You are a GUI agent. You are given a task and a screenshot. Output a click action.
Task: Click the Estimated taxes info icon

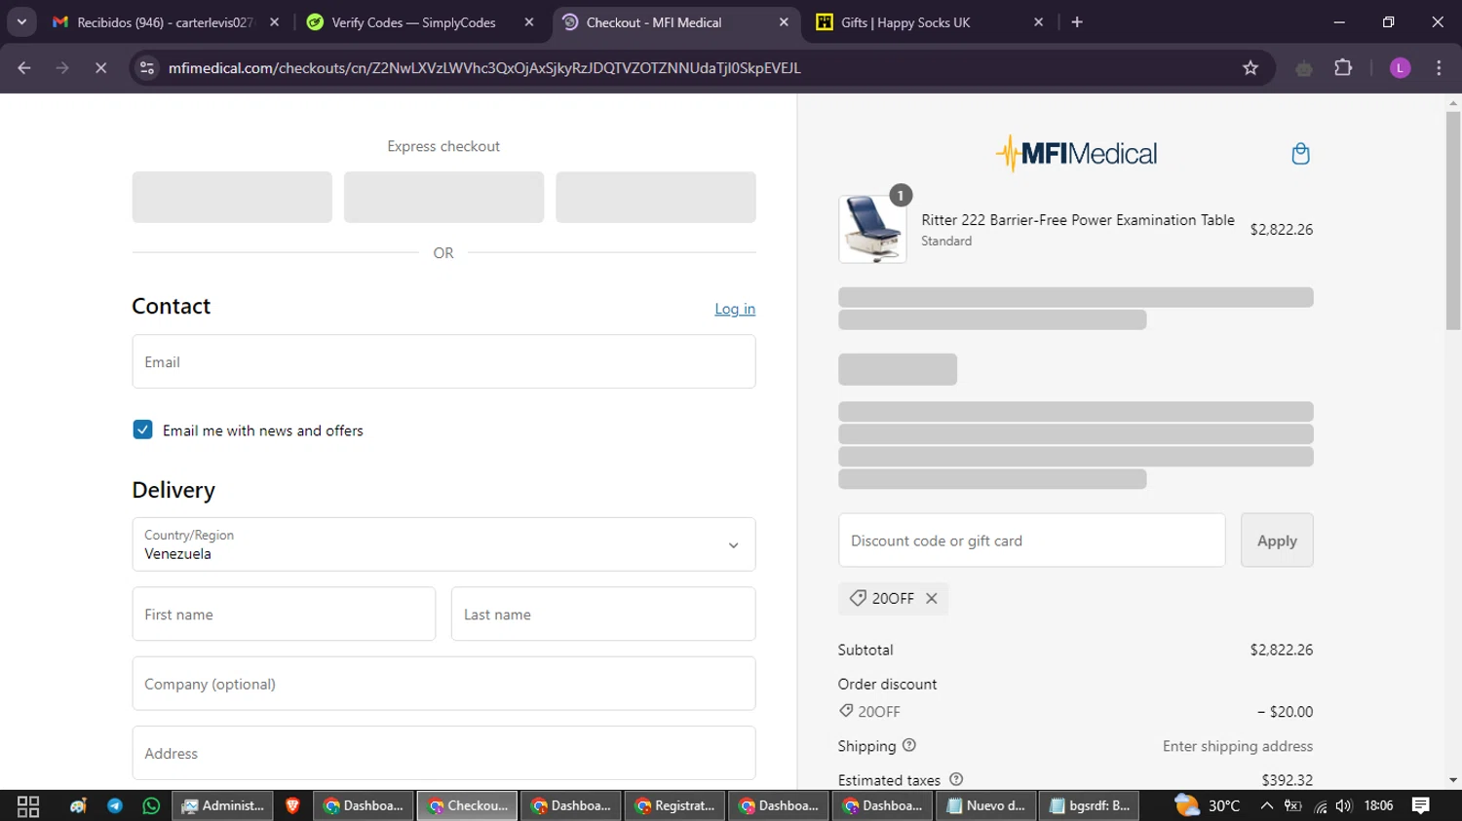[956, 780]
